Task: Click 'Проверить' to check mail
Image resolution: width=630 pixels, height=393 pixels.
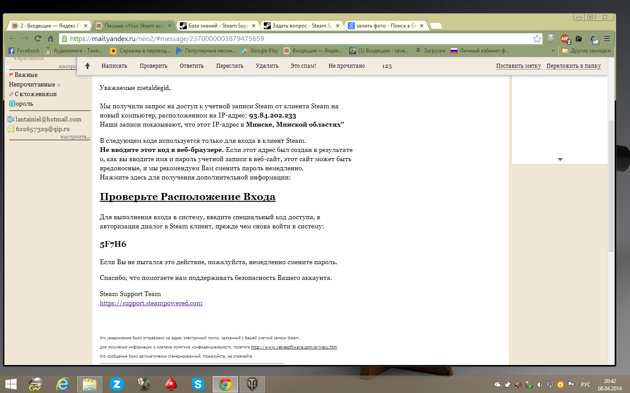Action: coord(154,66)
